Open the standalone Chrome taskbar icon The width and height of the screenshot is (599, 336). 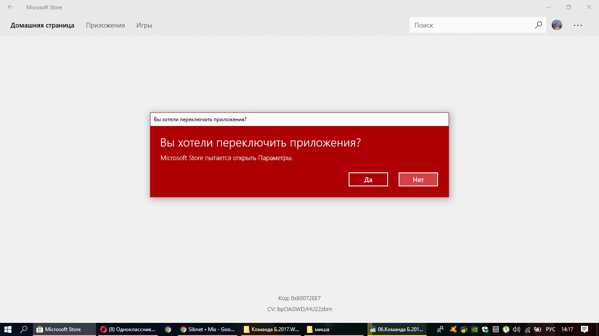point(168,329)
